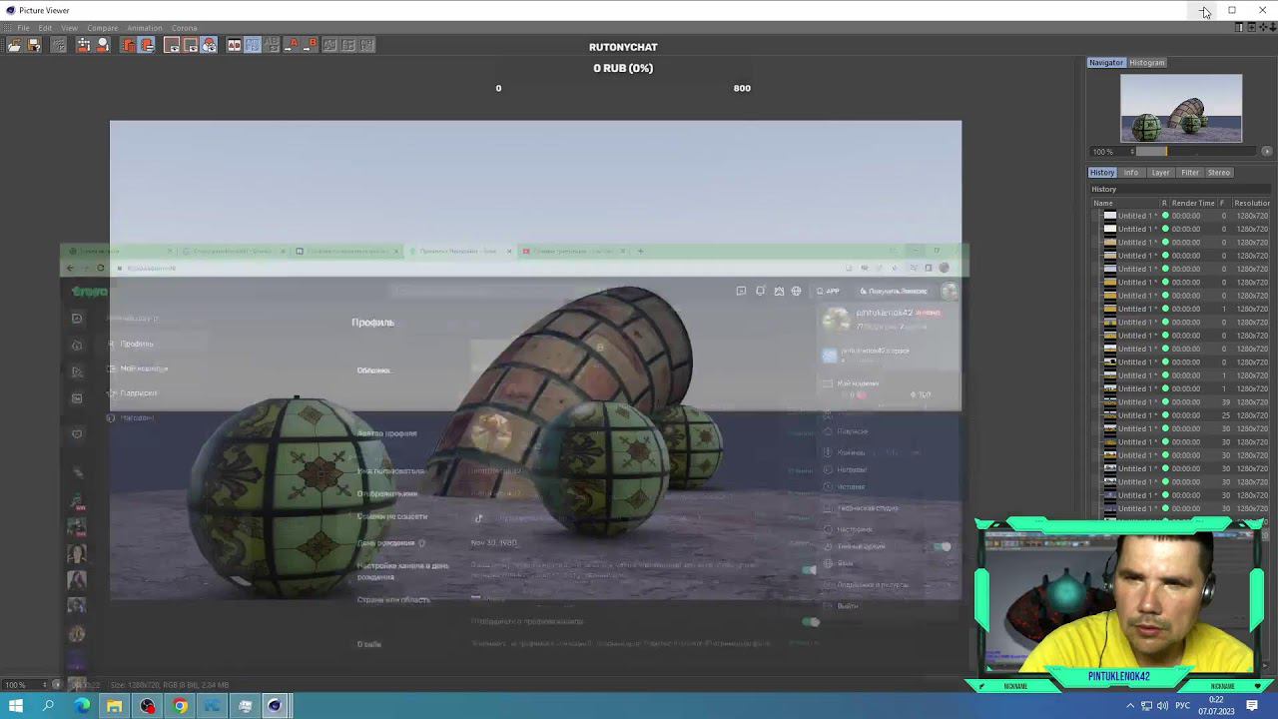
Task: Select the History tab
Action: pos(1102,173)
